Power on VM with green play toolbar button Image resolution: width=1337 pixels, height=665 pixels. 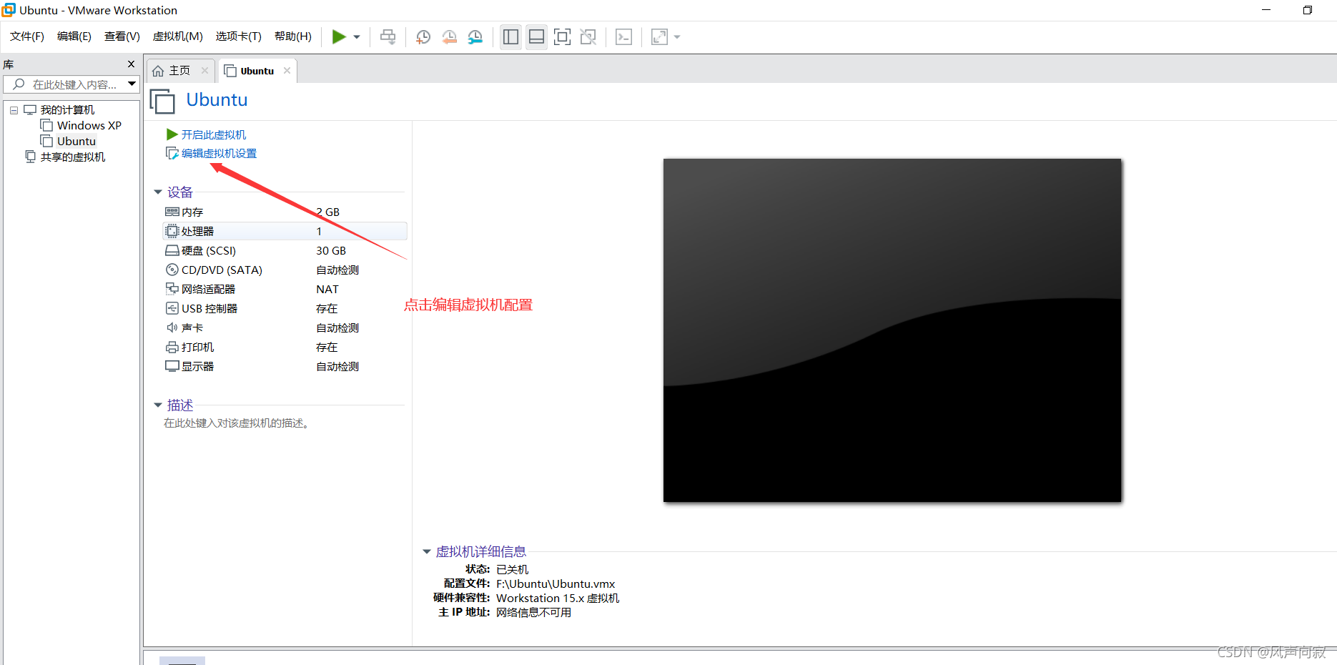click(339, 37)
